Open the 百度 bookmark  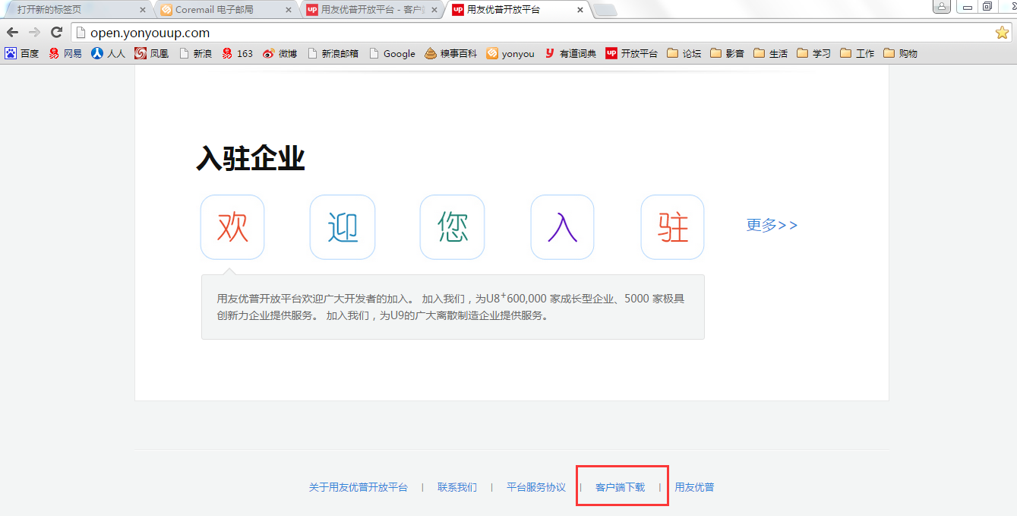(22, 53)
